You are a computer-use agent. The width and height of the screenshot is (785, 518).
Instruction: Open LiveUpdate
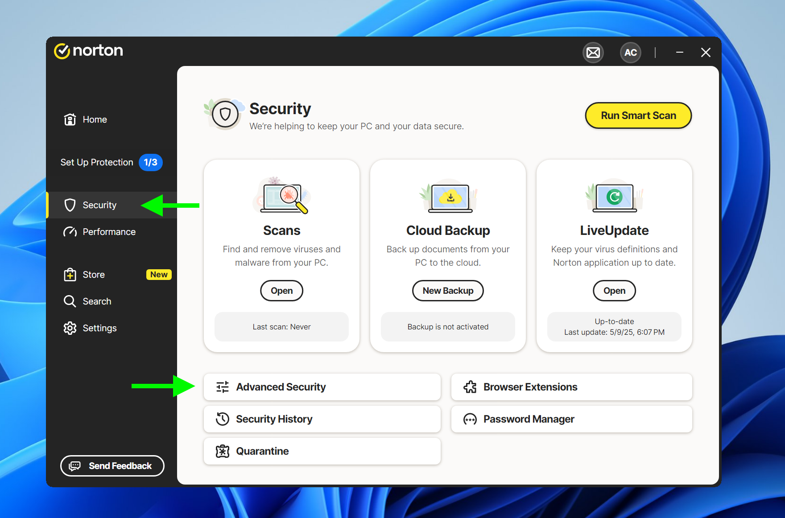point(615,291)
